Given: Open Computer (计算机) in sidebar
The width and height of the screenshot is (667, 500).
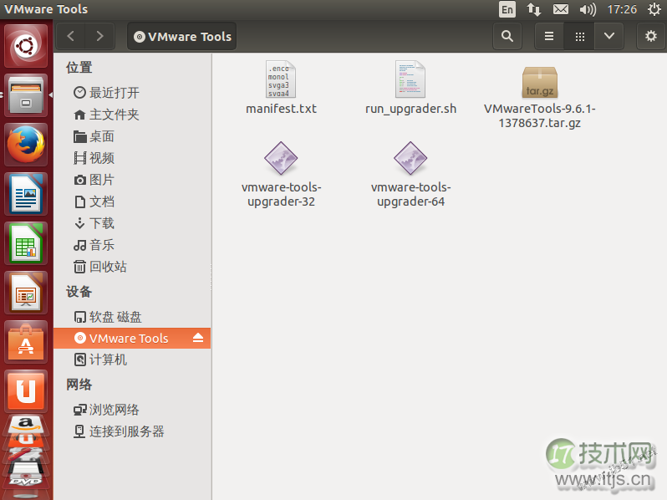Looking at the screenshot, I should pyautogui.click(x=132, y=360).
